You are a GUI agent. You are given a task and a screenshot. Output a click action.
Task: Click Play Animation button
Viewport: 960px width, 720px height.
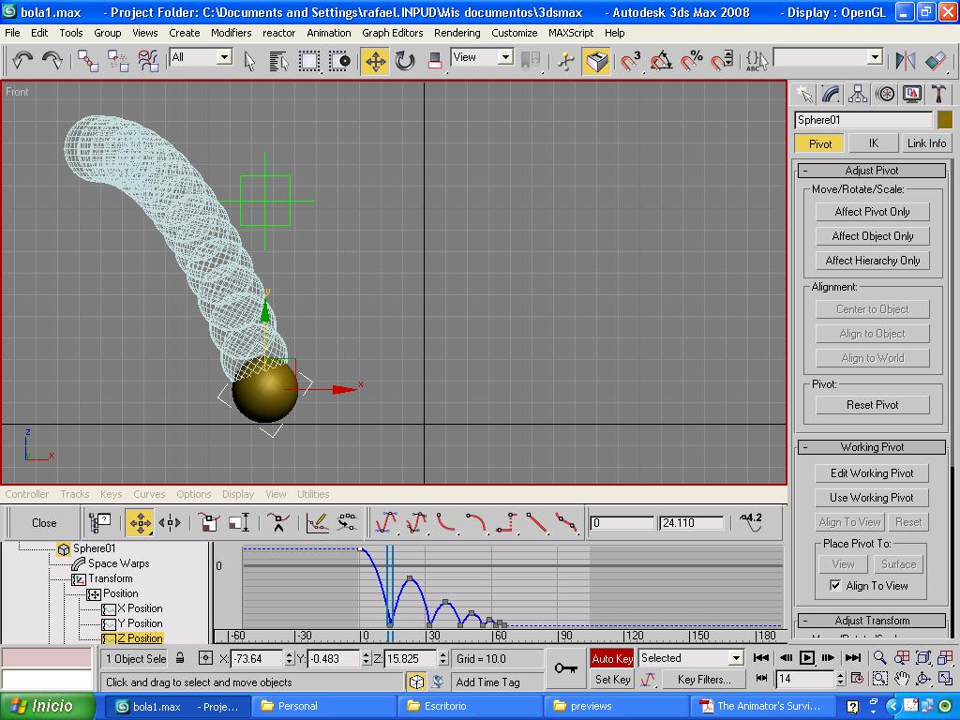tap(807, 658)
